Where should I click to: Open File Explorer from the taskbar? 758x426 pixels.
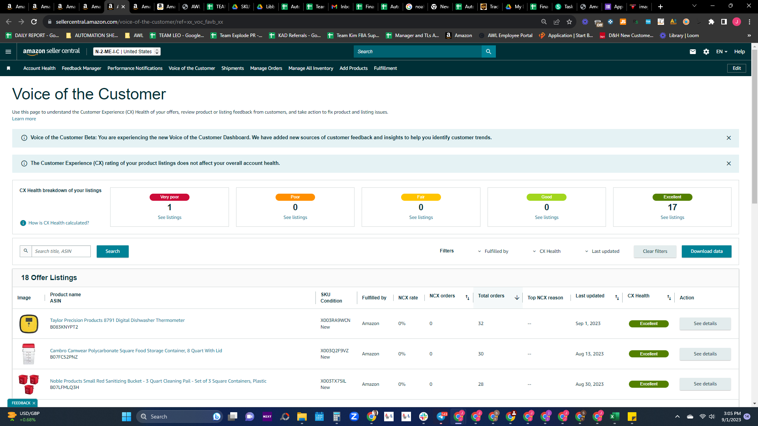[302, 417]
